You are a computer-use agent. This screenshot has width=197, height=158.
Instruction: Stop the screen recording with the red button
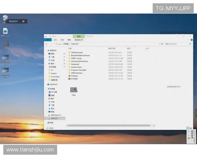tap(24, 21)
